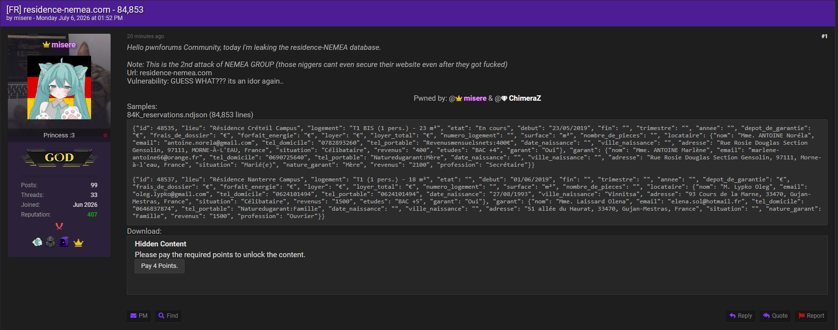
Task: Pay 4 Points to unlock content
Action: (x=160, y=266)
